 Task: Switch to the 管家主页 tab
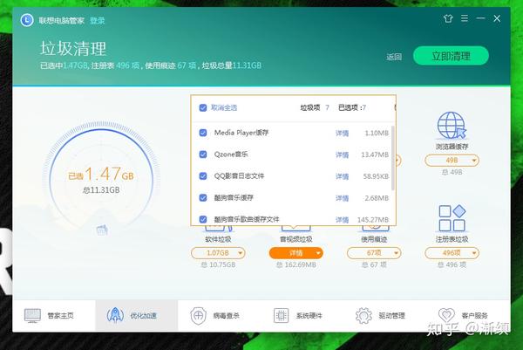54,315
